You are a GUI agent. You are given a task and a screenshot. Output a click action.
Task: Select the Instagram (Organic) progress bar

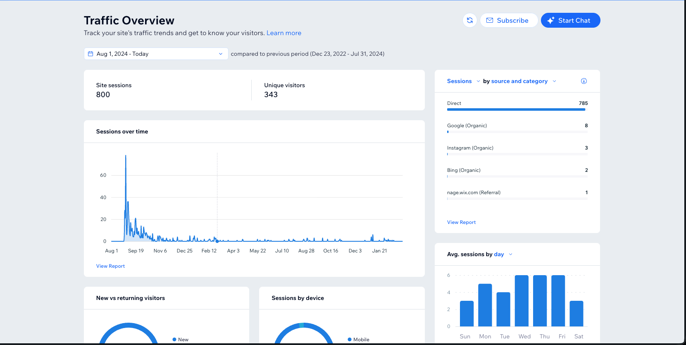pyautogui.click(x=517, y=154)
